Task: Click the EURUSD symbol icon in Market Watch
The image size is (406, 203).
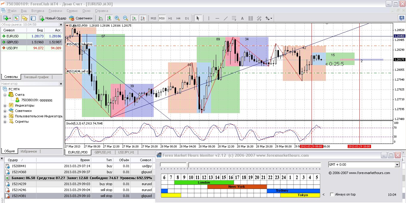Action: pyautogui.click(x=4, y=36)
